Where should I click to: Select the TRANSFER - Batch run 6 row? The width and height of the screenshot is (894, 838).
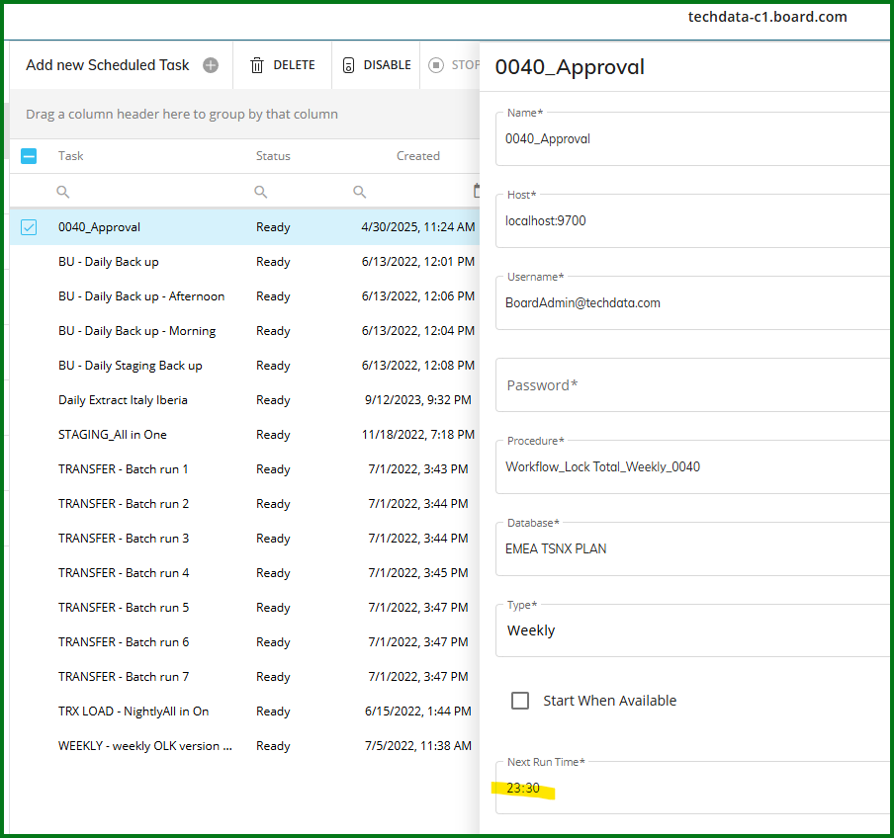[244, 642]
